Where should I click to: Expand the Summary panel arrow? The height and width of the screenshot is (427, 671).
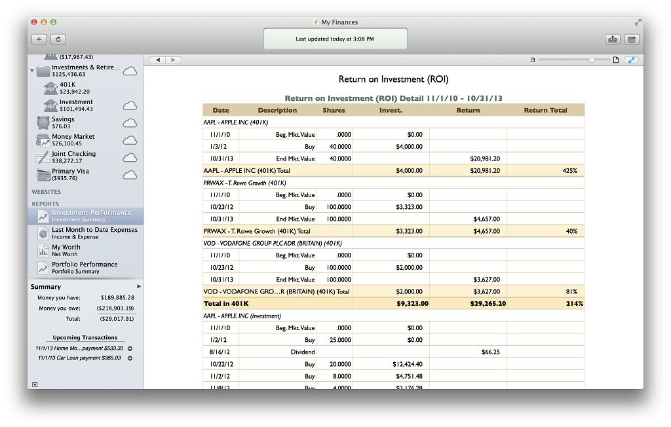[138, 287]
